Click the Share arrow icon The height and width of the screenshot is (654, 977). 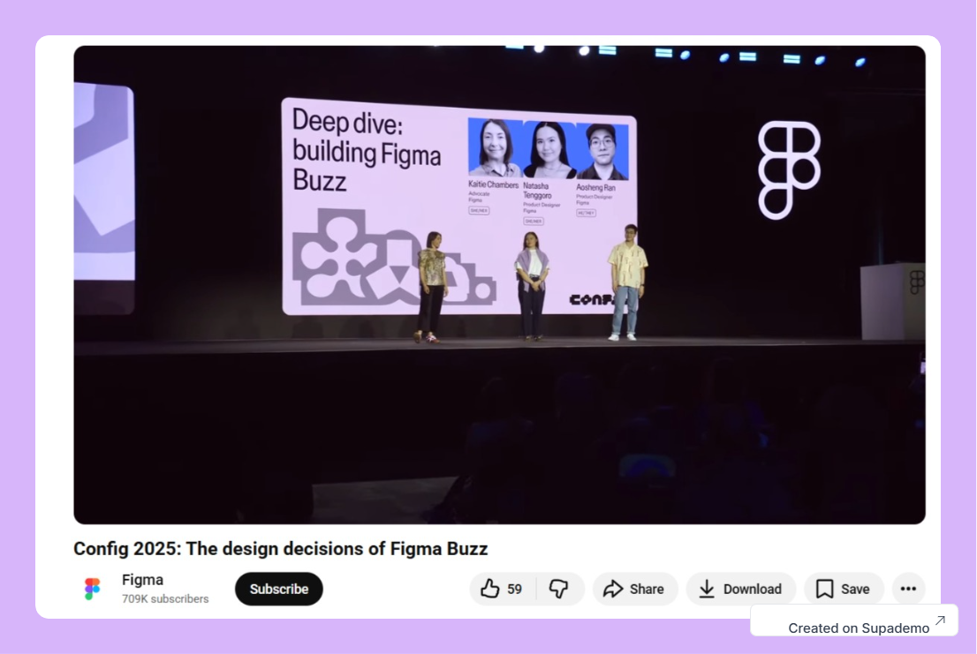(613, 589)
